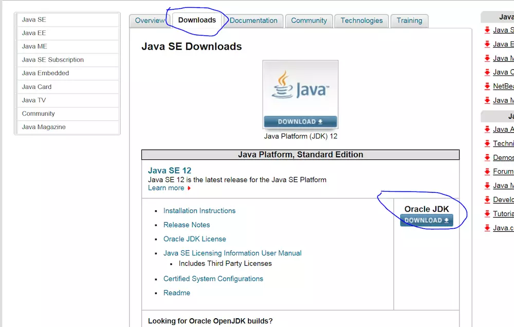514x327 pixels.
Task: Click the red arrow icon beside Develo link
Action: 487,199
